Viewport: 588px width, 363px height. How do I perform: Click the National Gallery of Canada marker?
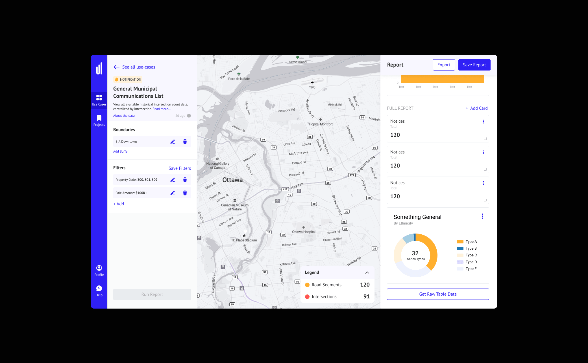click(x=218, y=159)
